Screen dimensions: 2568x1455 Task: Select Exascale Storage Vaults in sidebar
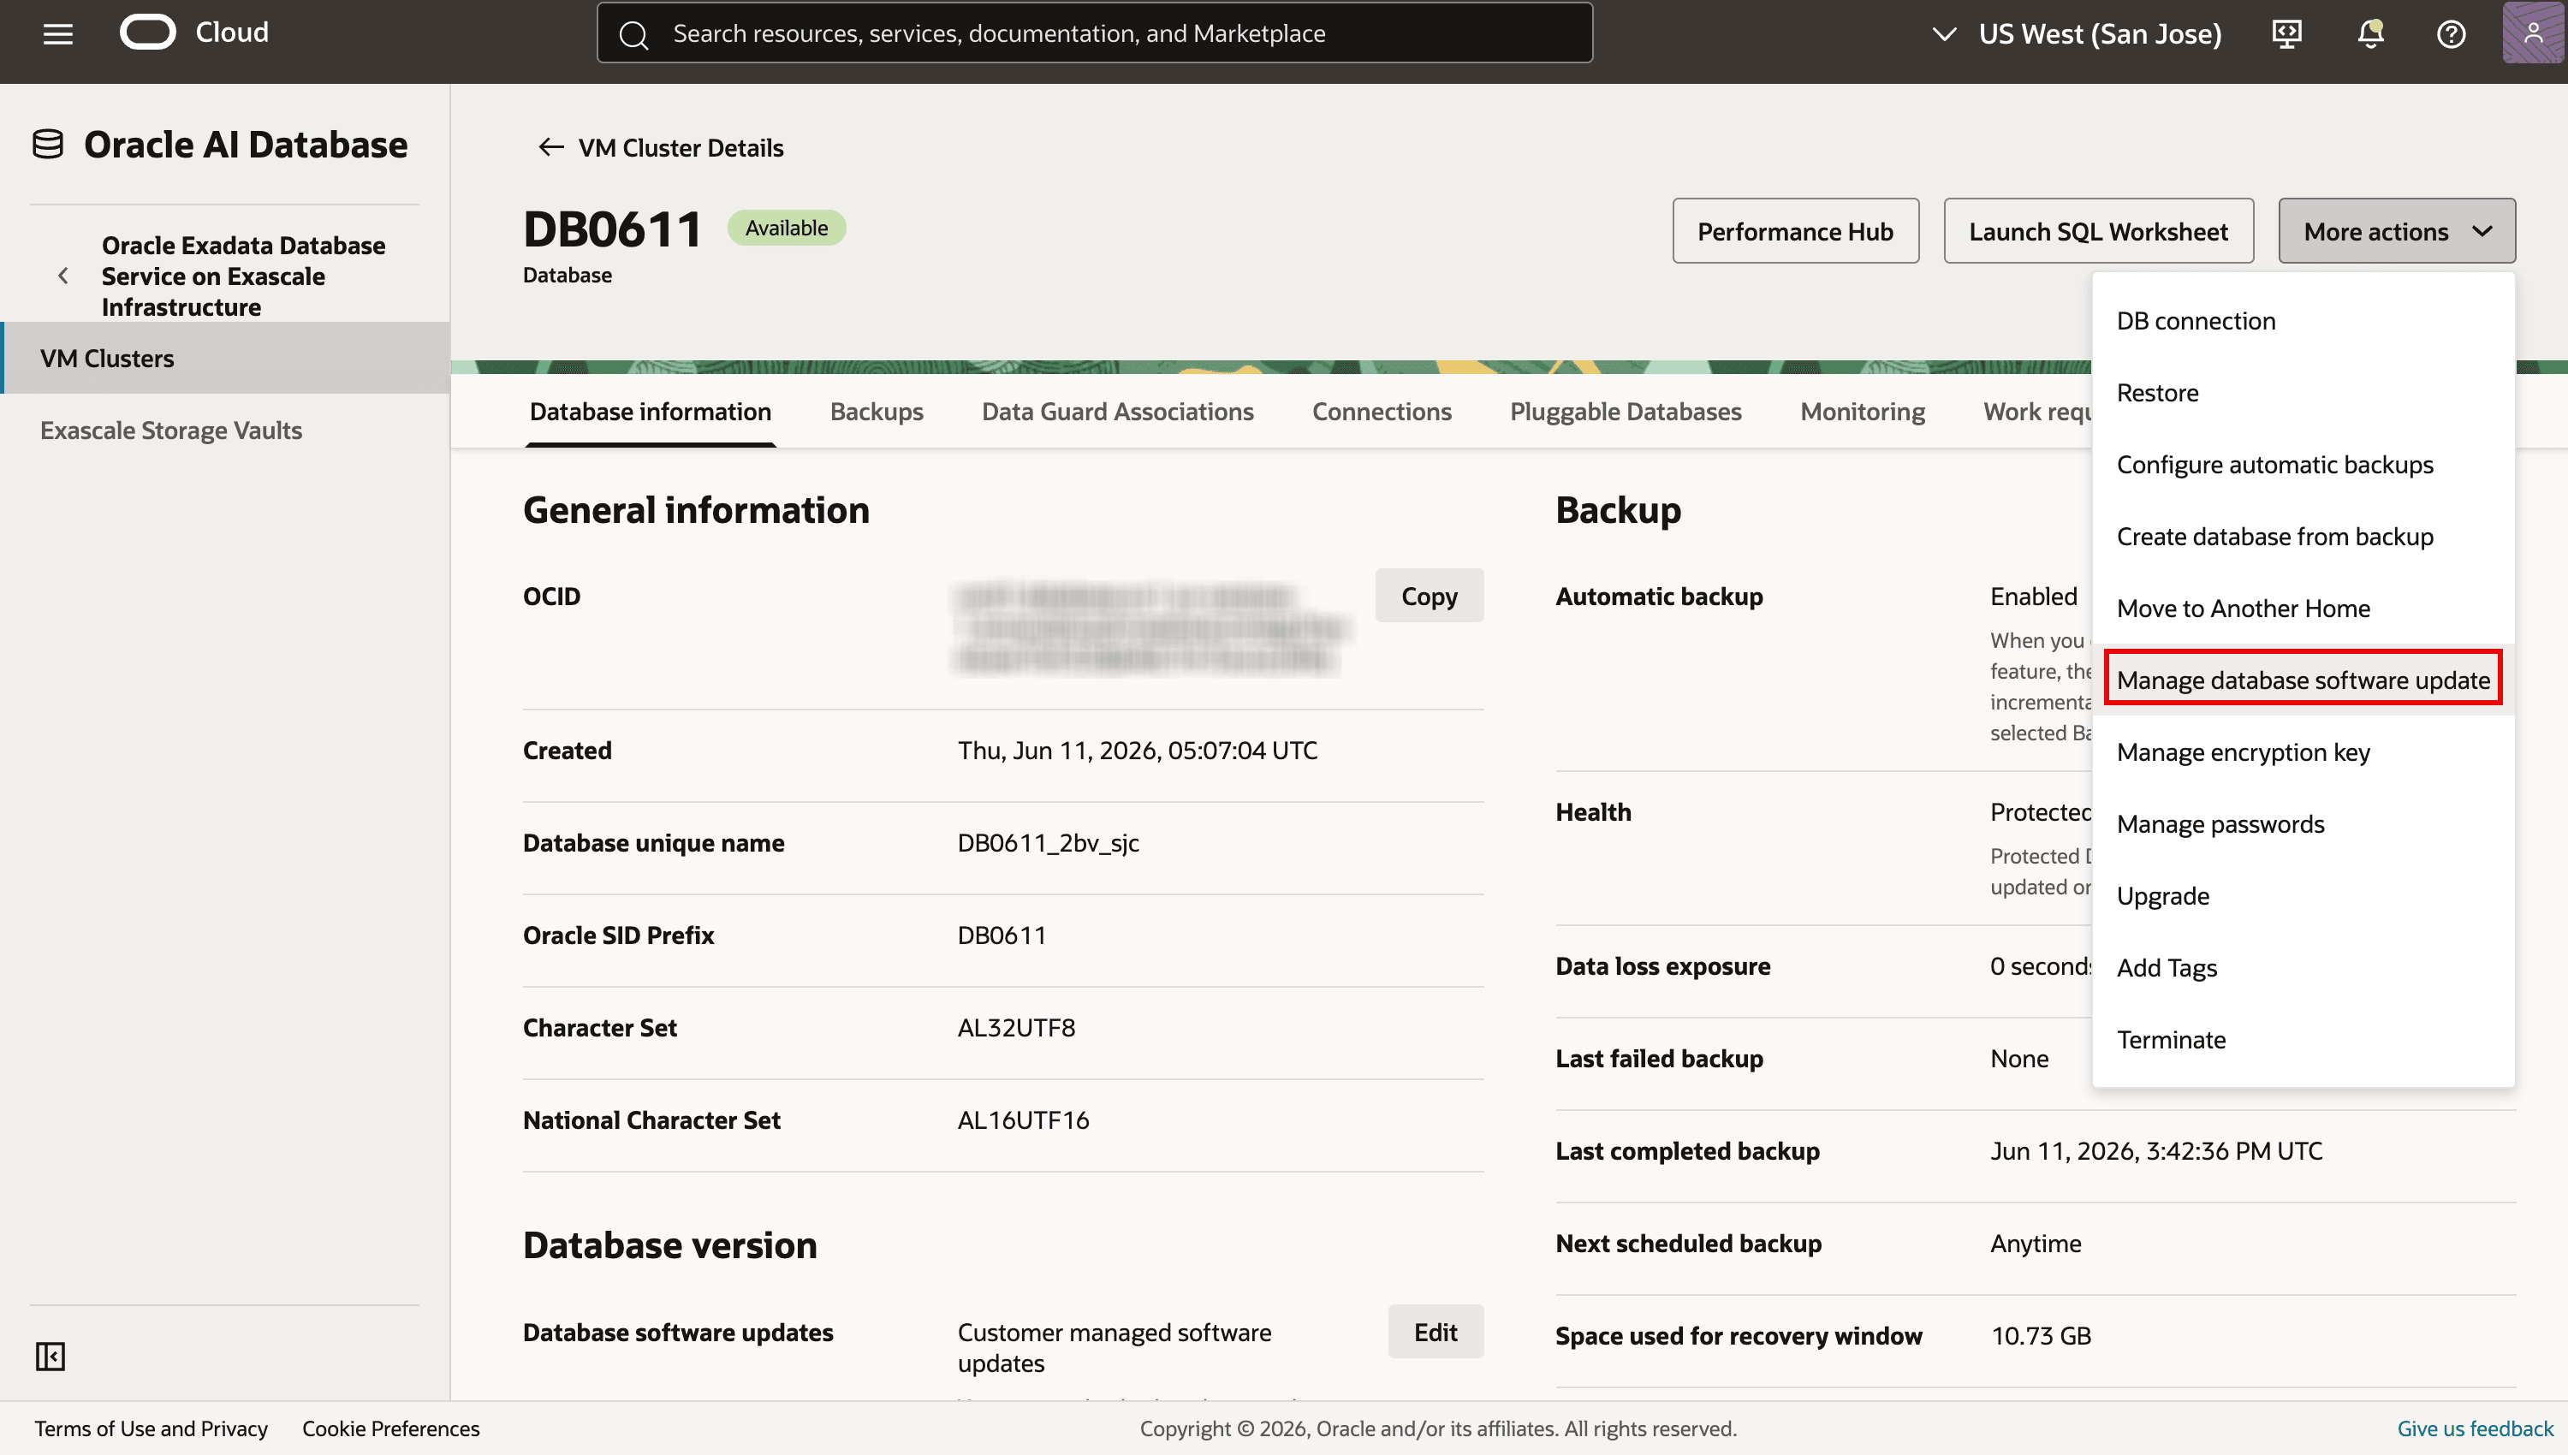[x=171, y=430]
